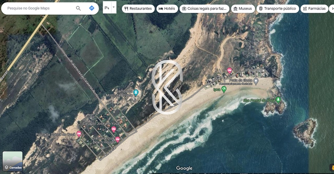Click the search magnifier icon

(x=78, y=8)
